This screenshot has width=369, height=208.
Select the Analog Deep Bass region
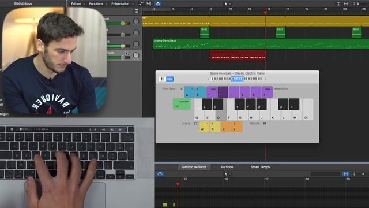click(x=261, y=44)
